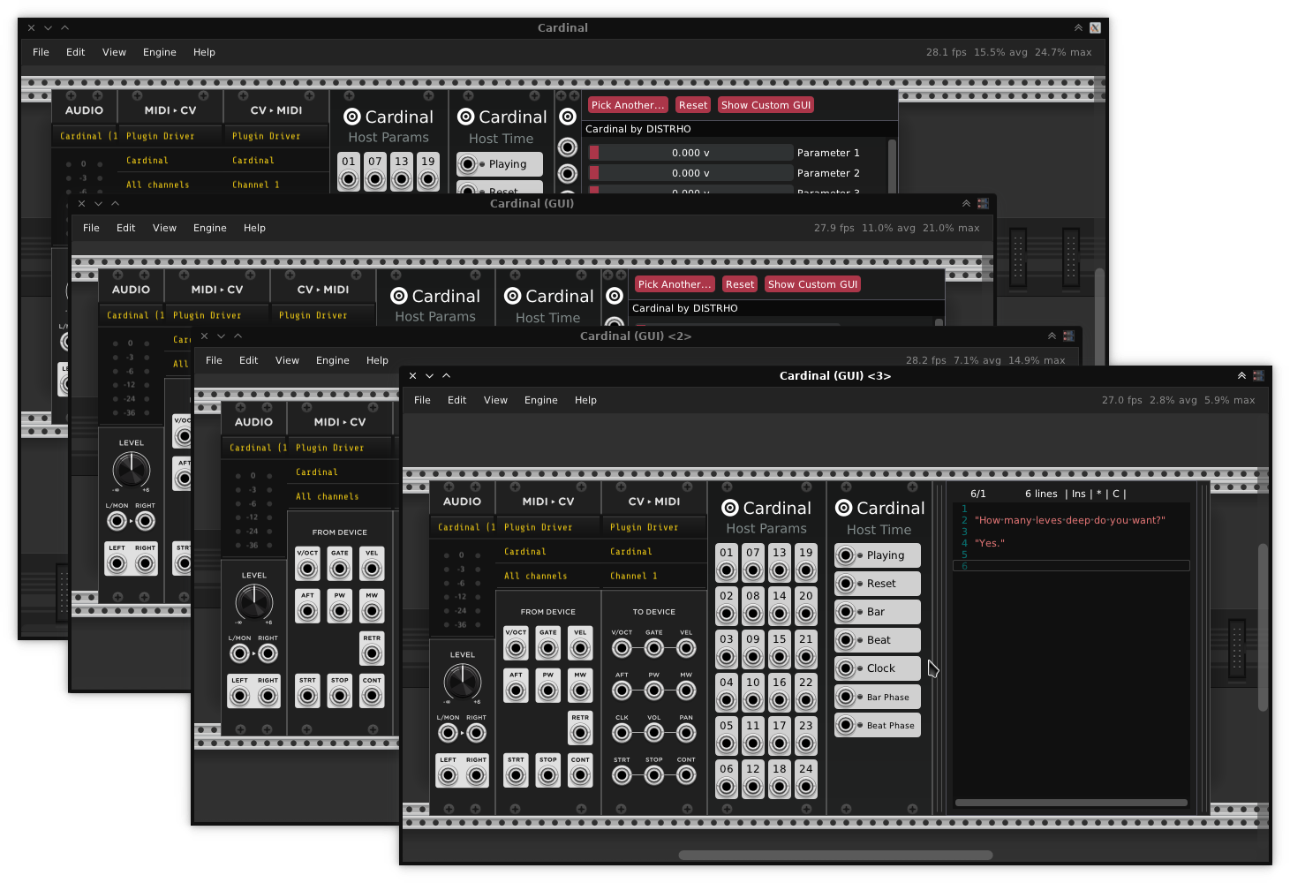This screenshot has width=1290, height=883.
Task: Click To Device STRT jack in Cardinal (GUI) <3>
Action: pyautogui.click(x=622, y=775)
